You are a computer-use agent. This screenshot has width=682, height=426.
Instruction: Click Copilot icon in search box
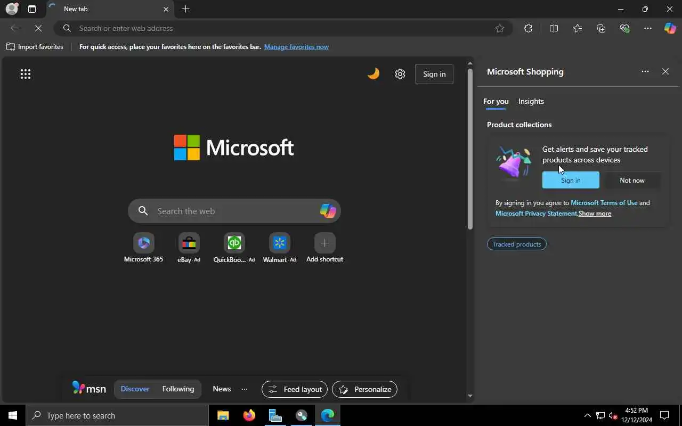tap(328, 211)
